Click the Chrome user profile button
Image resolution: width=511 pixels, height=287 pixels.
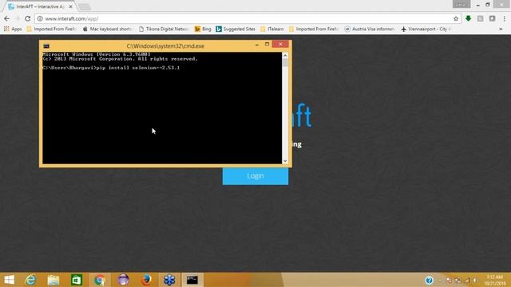461,4
